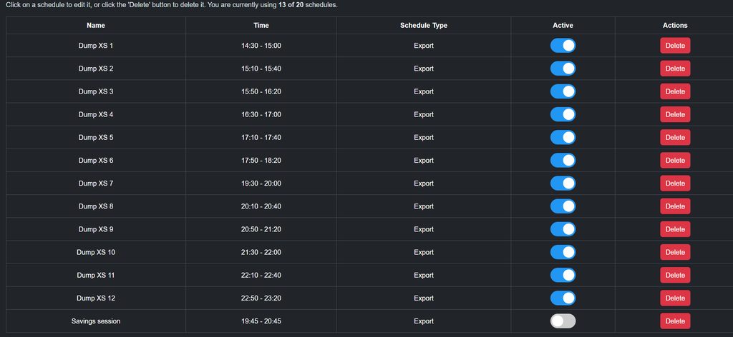Image resolution: width=733 pixels, height=337 pixels.
Task: Switch off the Dump XS 10 toggle
Action: point(563,252)
